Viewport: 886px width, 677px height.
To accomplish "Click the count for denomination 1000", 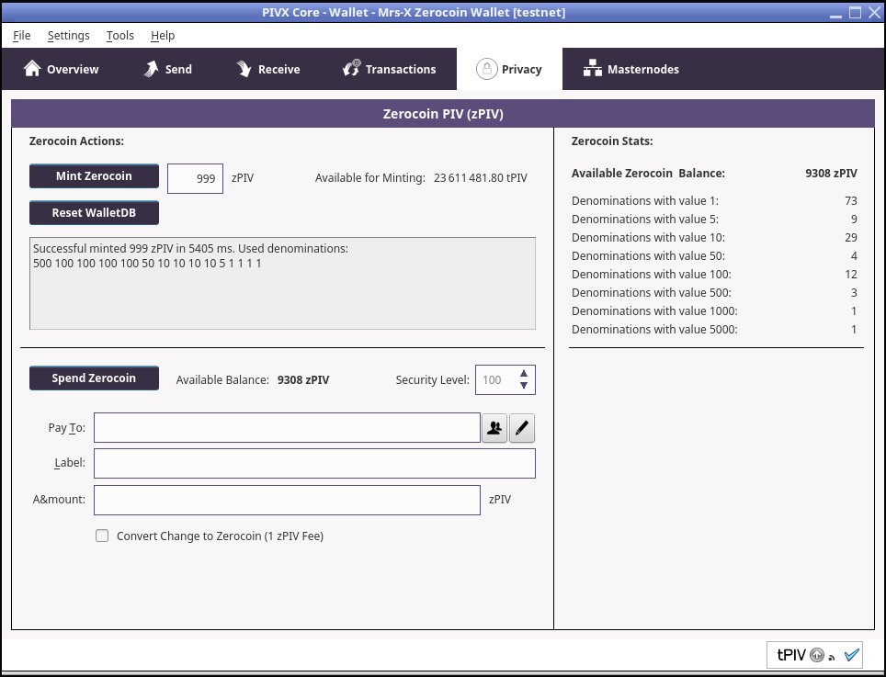I will (x=854, y=311).
